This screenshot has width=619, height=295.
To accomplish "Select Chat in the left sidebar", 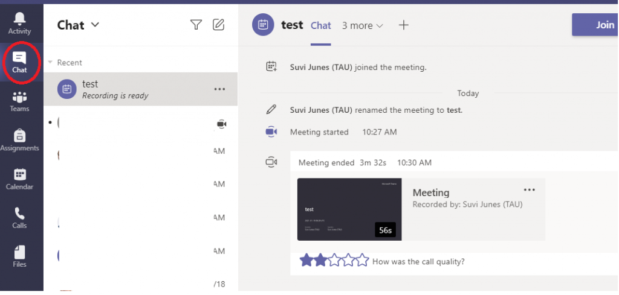I will [19, 62].
